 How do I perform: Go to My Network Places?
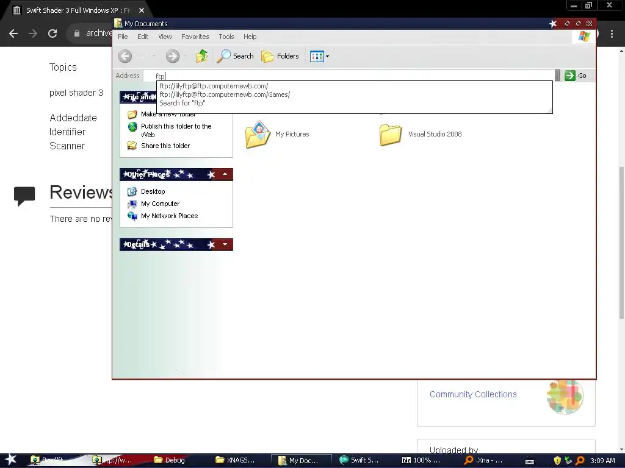[x=170, y=216]
